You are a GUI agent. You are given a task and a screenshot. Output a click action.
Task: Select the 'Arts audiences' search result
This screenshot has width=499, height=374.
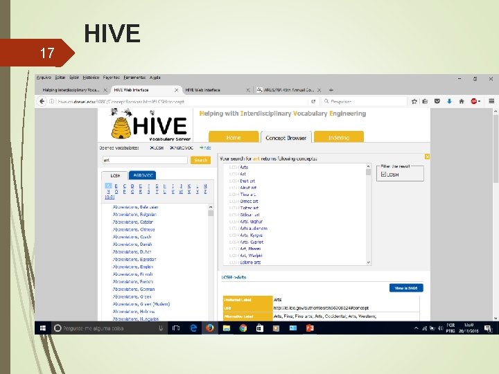254,228
